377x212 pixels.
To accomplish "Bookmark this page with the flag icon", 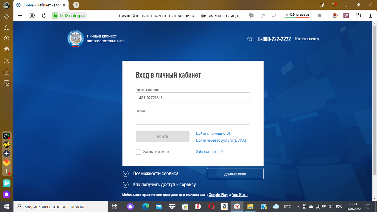I will click(x=320, y=15).
